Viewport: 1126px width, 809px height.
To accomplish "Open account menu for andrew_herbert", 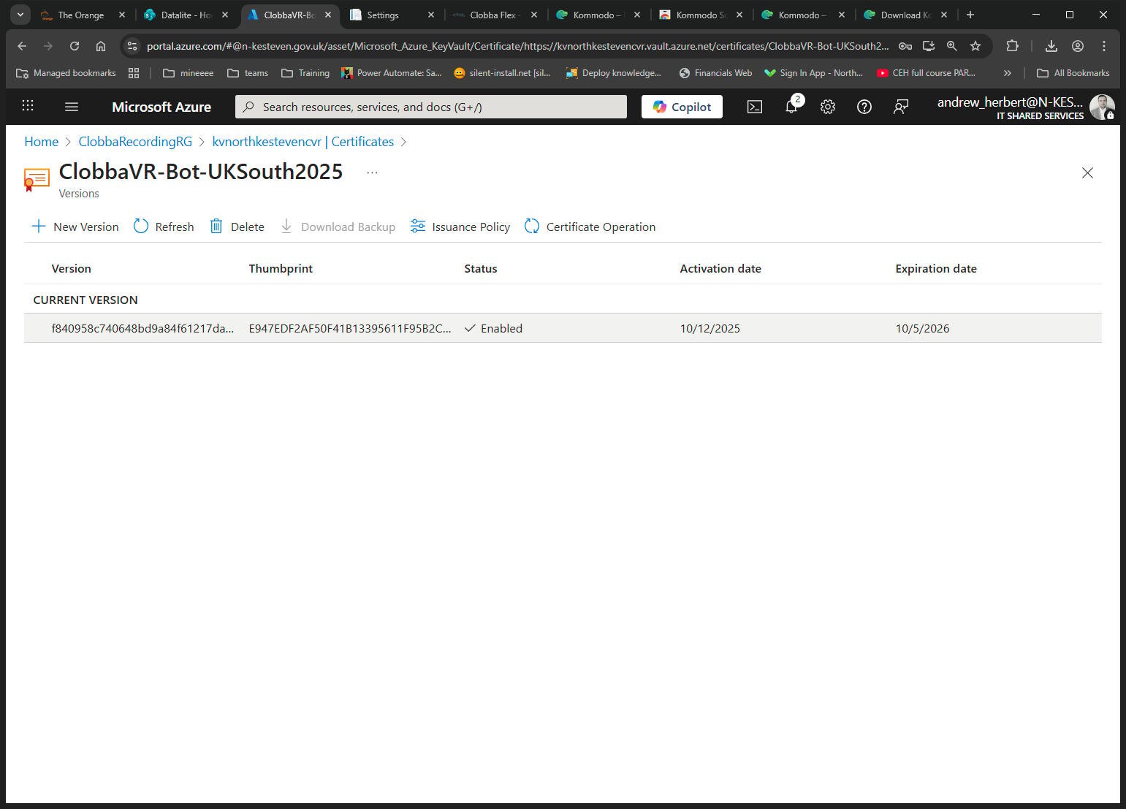I will (x=1025, y=107).
